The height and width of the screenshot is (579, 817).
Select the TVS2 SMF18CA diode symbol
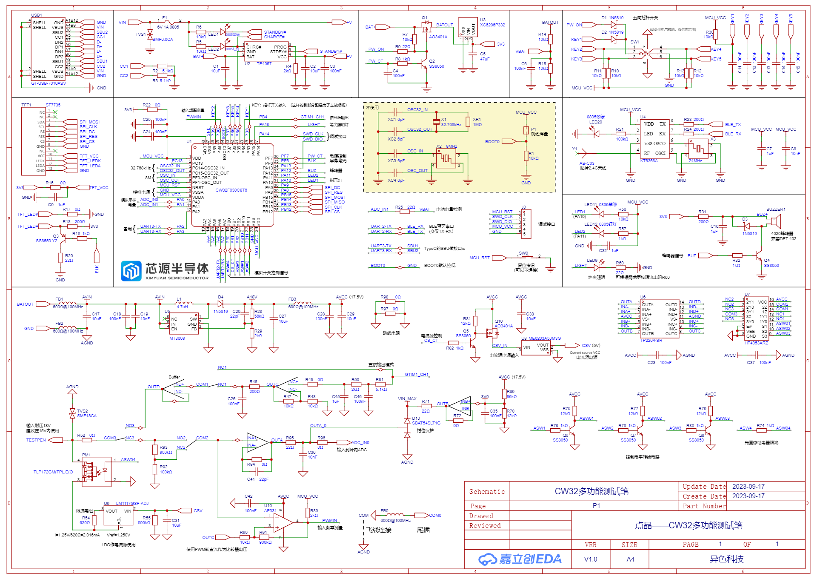(x=72, y=413)
